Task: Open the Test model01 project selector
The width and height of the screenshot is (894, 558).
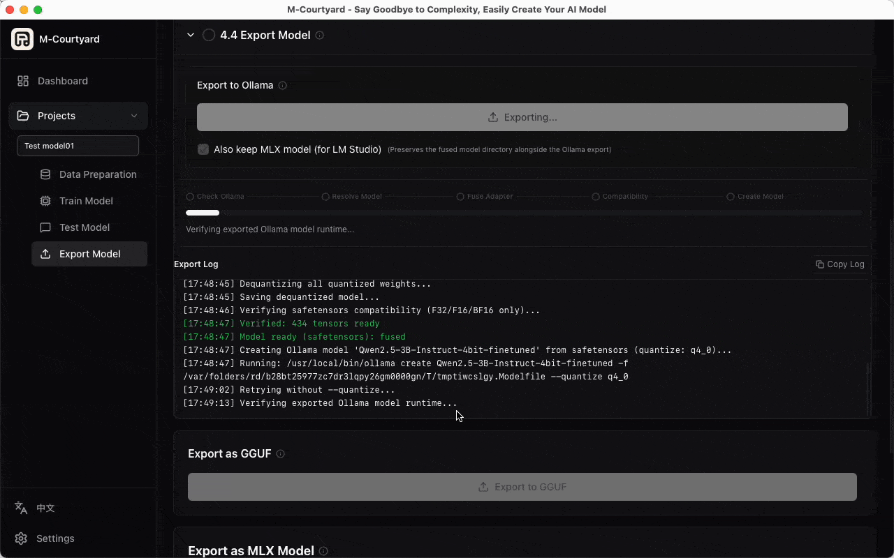Action: [x=78, y=146]
